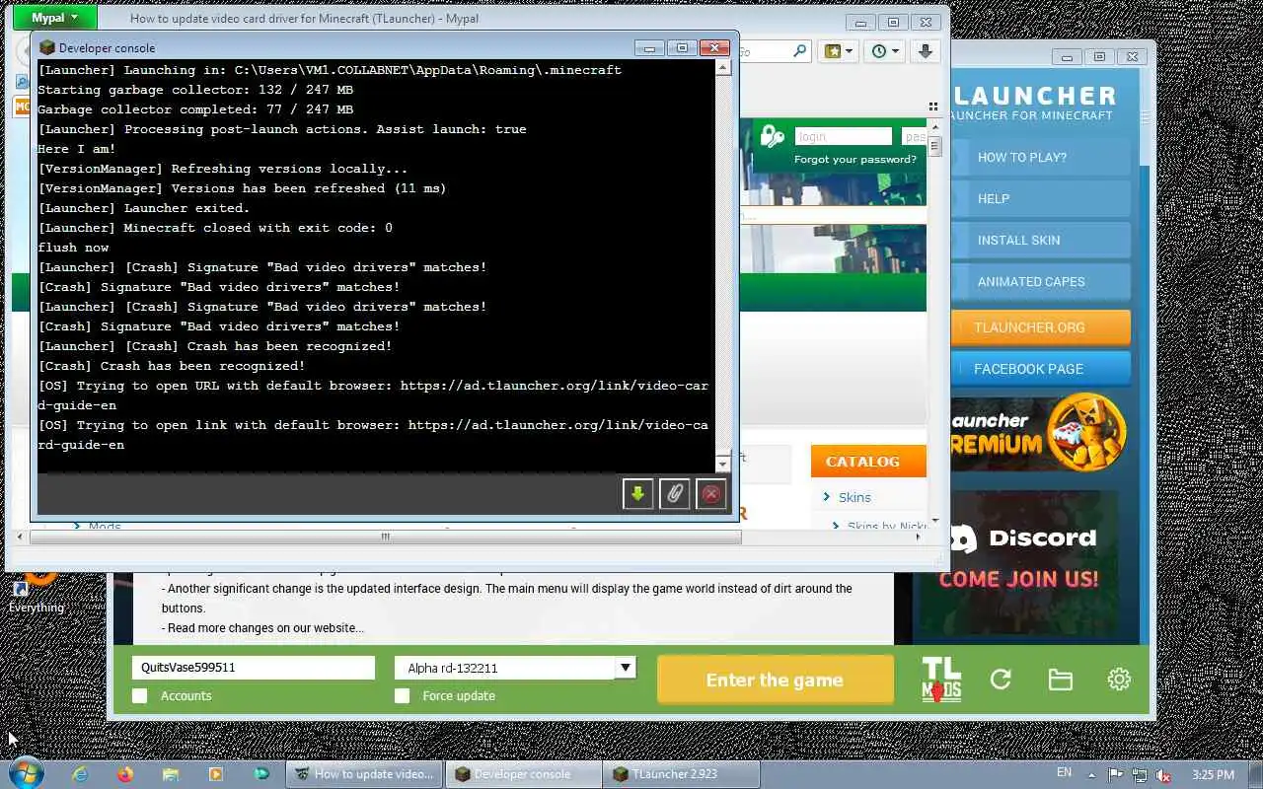Viewport: 1263px width, 789px height.
Task: Click the muted volume tray icon
Action: [x=1163, y=775]
